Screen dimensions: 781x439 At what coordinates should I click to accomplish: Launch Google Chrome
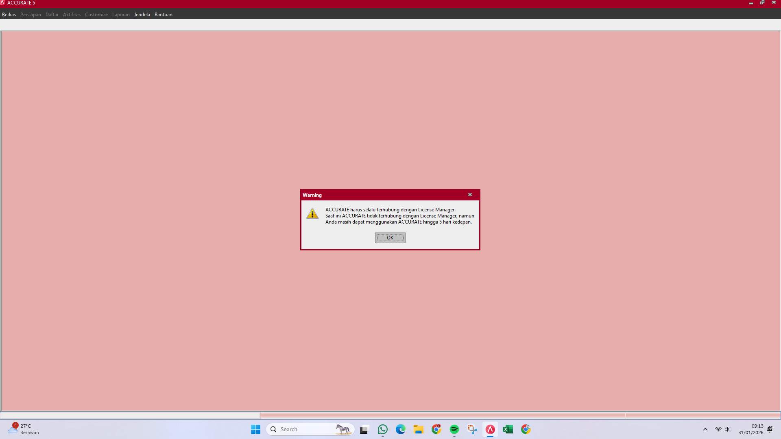point(436,429)
